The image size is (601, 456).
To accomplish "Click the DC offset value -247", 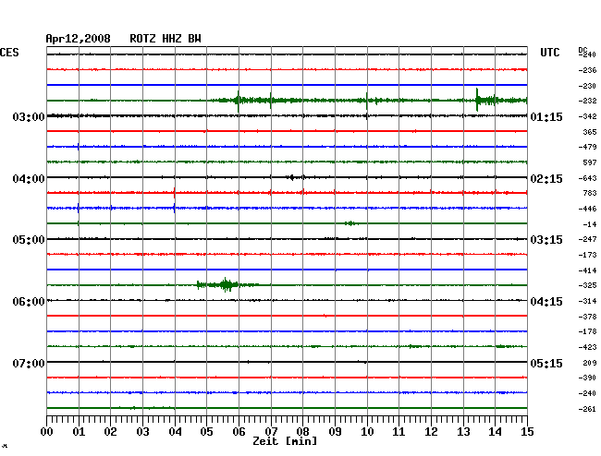I will [x=587, y=239].
